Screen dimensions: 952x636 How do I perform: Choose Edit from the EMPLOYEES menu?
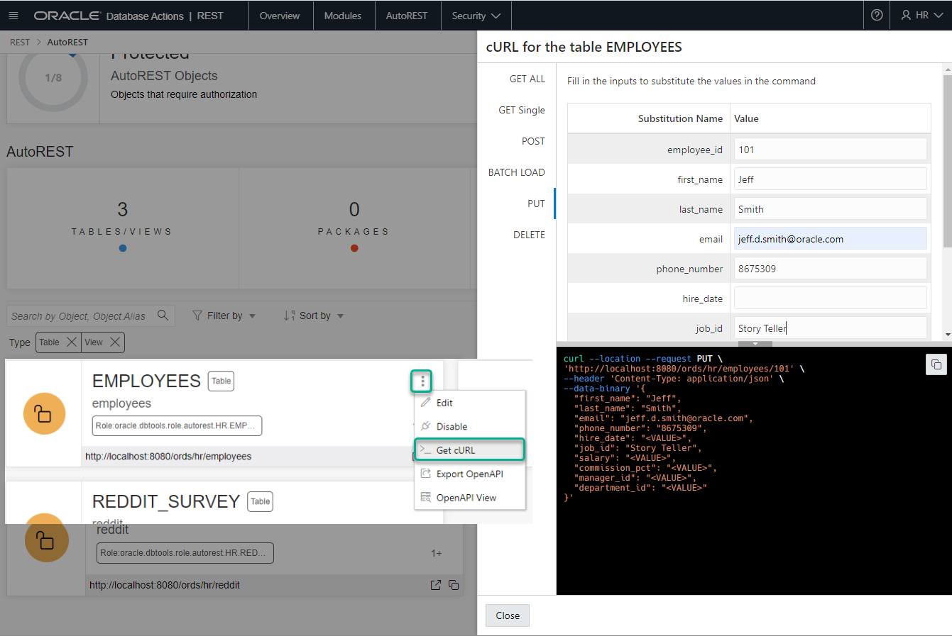pyautogui.click(x=470, y=403)
